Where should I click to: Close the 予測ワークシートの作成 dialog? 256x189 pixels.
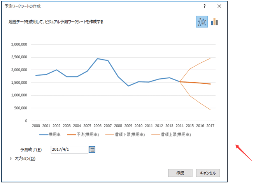(219, 6)
